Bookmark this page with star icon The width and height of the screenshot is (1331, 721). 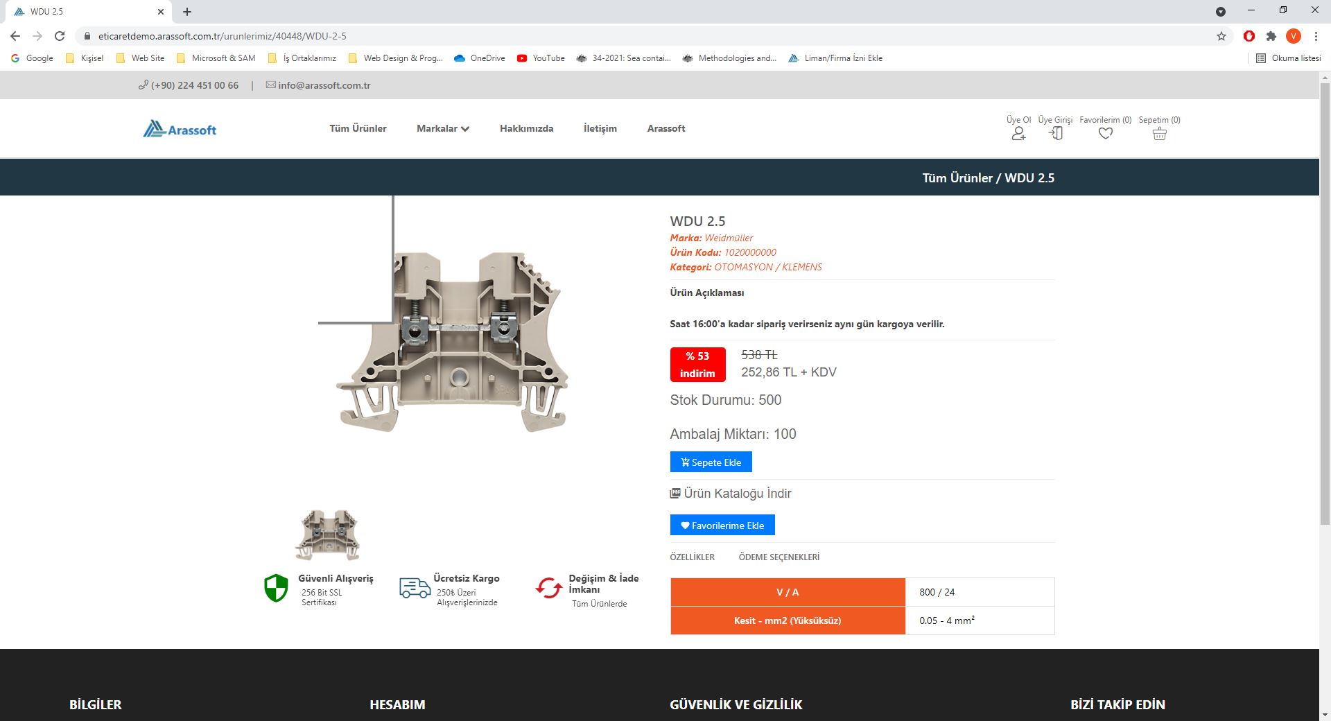tap(1221, 36)
